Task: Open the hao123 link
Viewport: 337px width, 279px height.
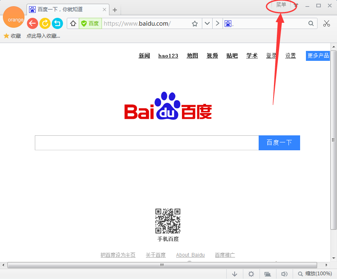Action: point(168,56)
